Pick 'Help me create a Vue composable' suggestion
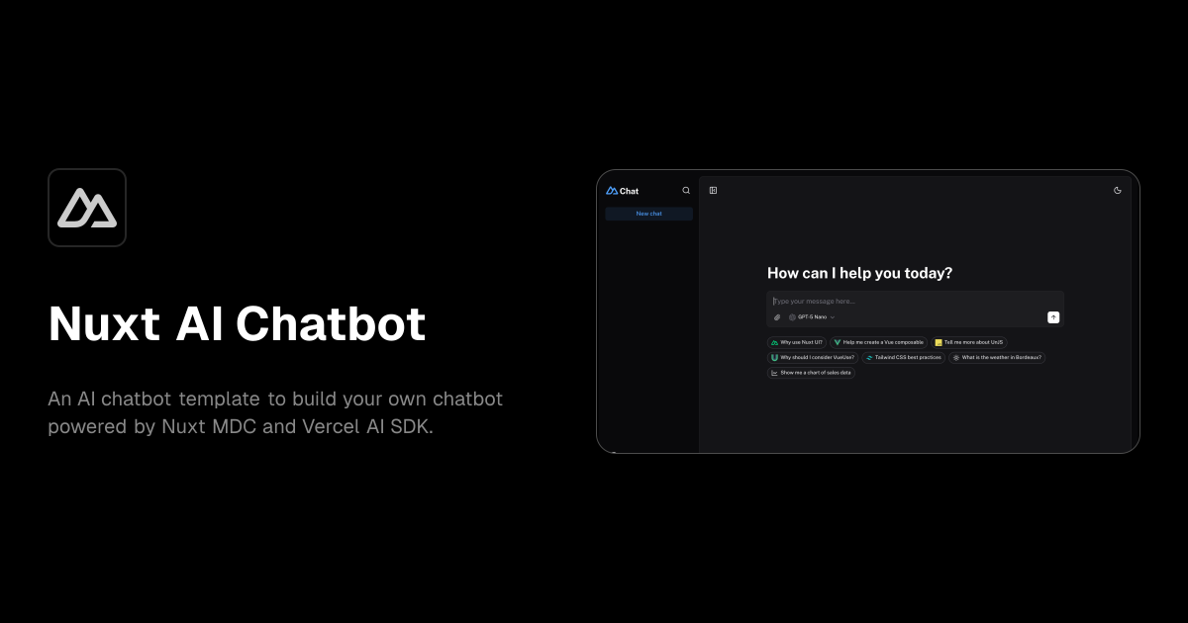1188x623 pixels. [x=879, y=342]
